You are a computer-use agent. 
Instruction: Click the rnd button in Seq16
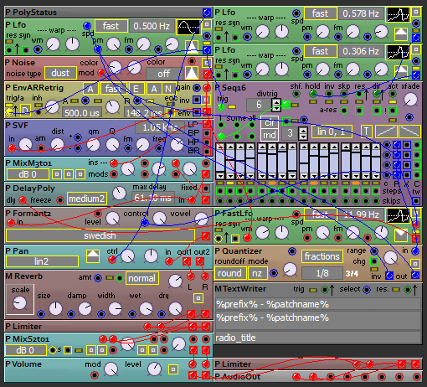click(x=270, y=135)
